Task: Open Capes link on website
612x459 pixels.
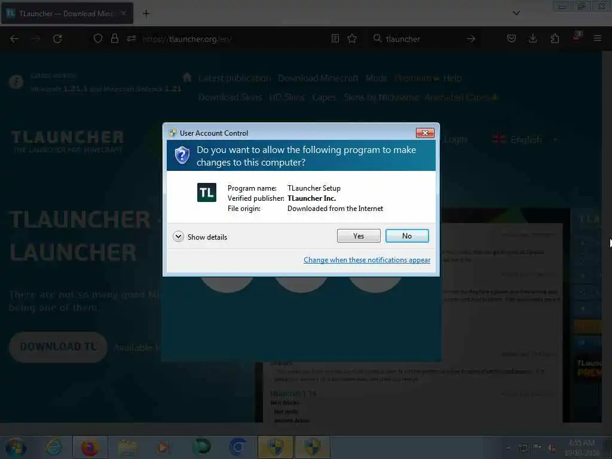Action: [x=324, y=97]
